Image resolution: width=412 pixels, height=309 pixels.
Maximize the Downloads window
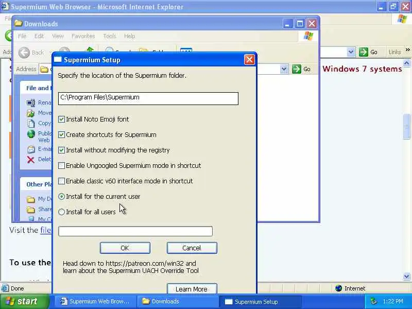[300, 24]
